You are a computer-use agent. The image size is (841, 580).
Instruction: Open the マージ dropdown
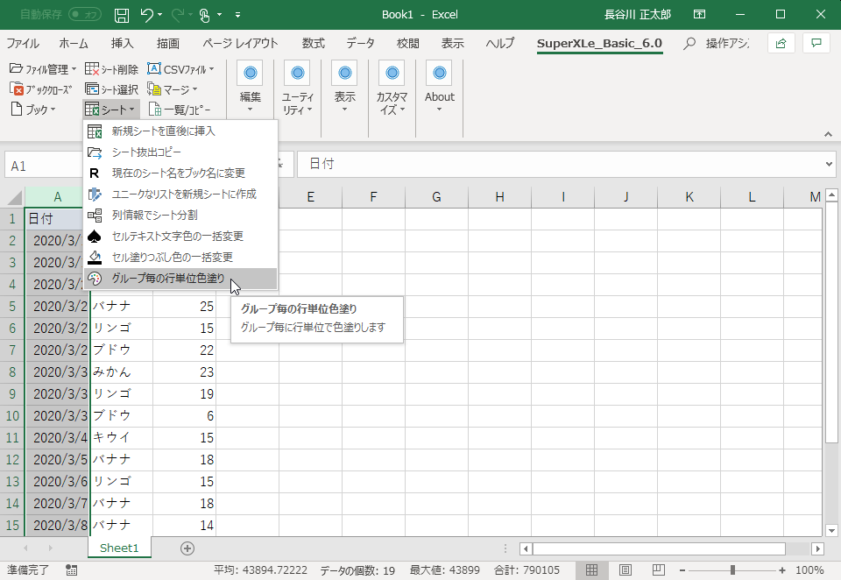(x=173, y=89)
